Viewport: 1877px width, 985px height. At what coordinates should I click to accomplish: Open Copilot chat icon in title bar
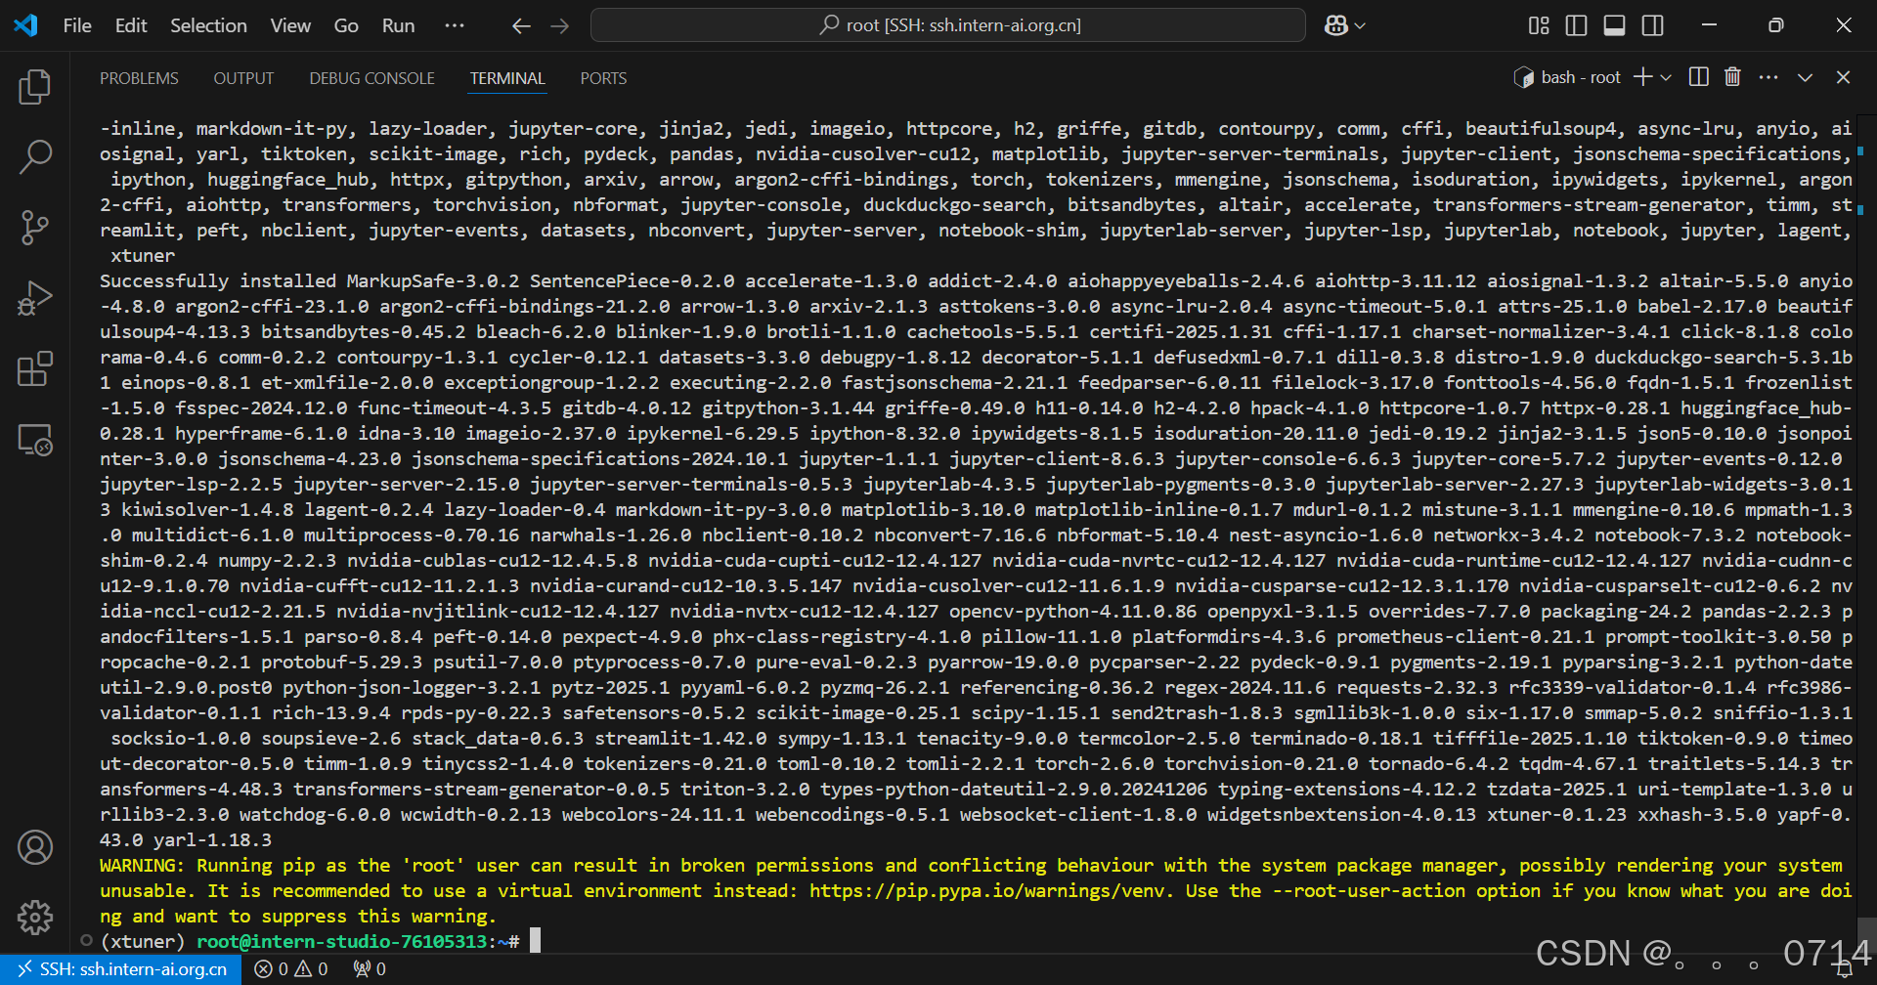(1335, 25)
